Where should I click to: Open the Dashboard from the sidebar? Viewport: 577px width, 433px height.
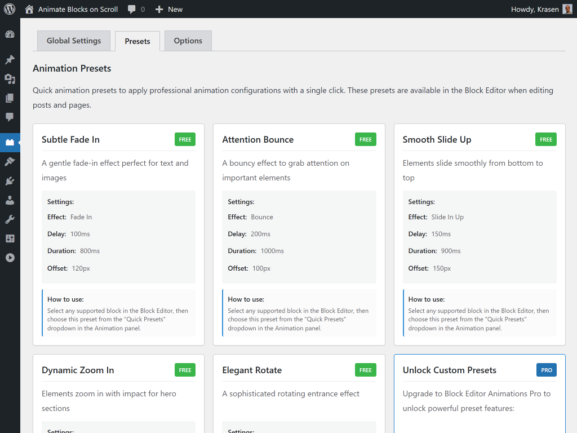[x=10, y=34]
